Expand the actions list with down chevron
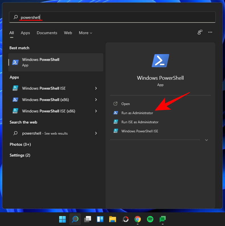 click(x=207, y=140)
